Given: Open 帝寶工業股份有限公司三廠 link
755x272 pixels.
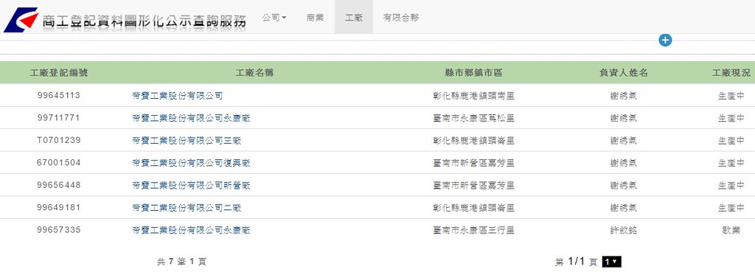Looking at the screenshot, I should coord(187,141).
